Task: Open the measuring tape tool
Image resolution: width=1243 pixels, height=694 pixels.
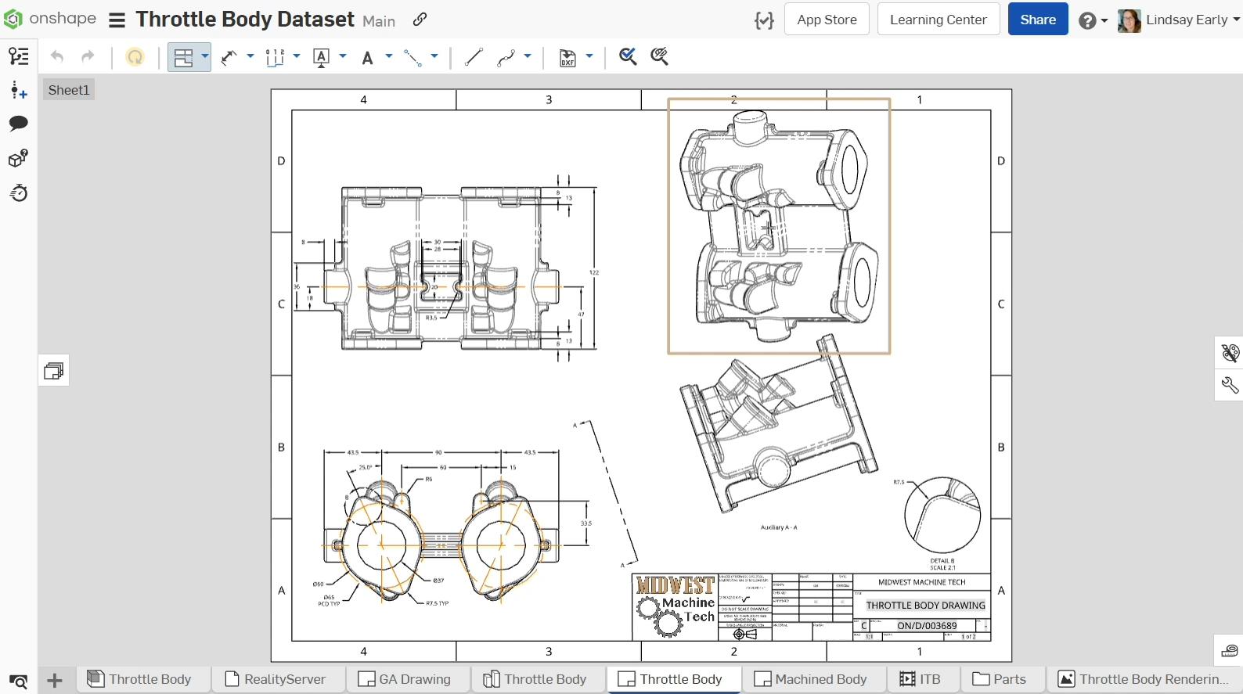Action: [1229, 651]
